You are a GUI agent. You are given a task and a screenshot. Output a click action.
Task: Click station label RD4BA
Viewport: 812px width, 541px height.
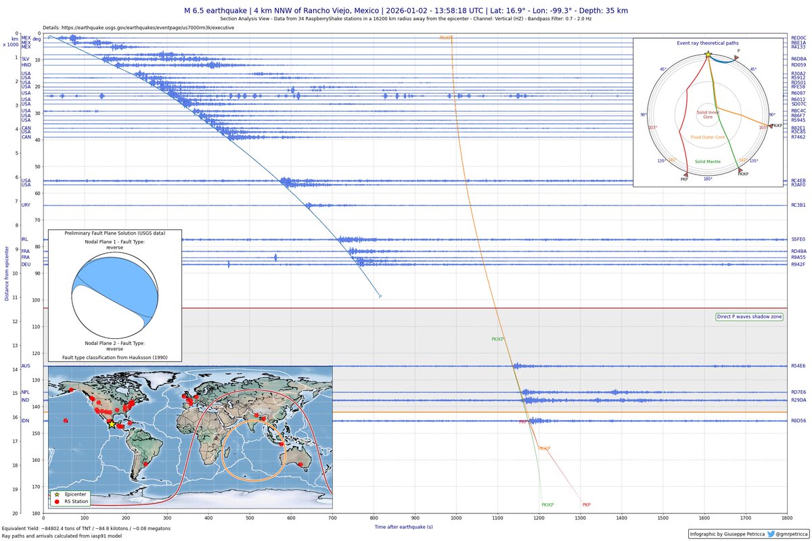(x=798, y=252)
